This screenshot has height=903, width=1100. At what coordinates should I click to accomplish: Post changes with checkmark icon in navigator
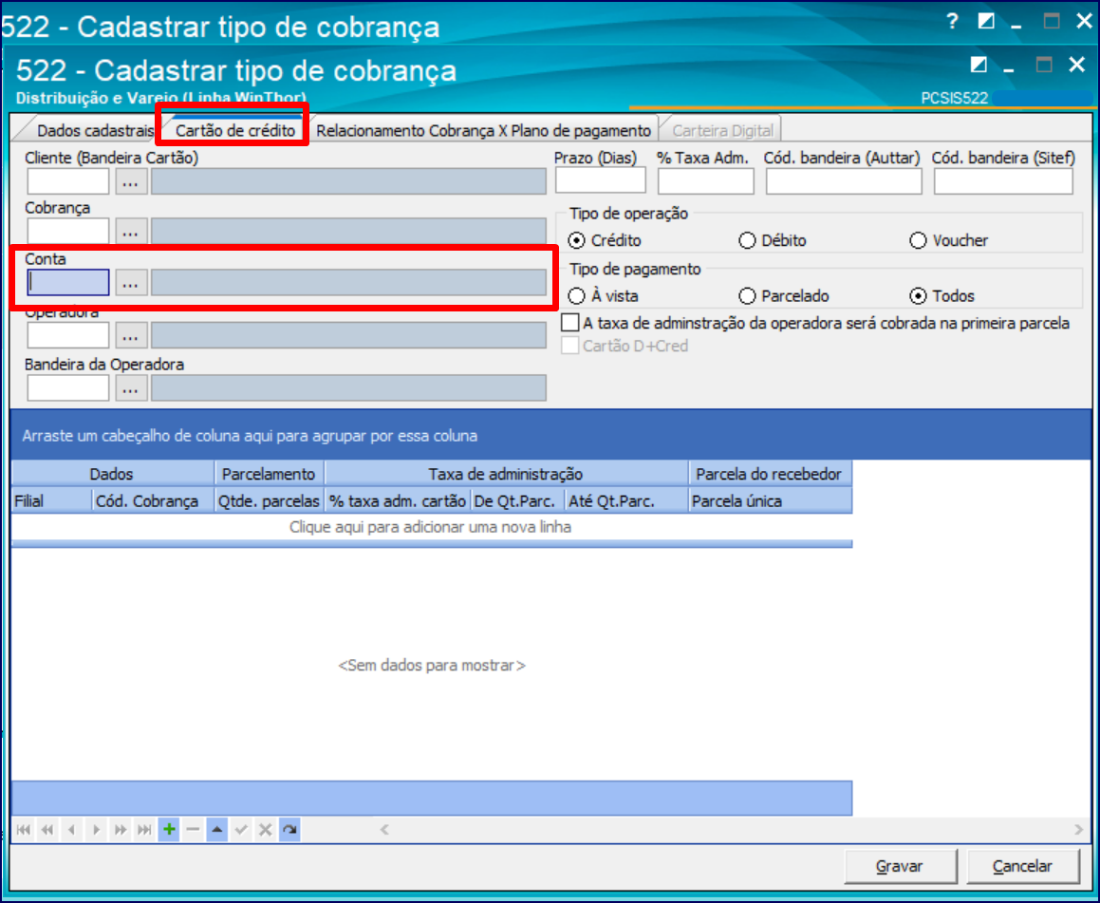coord(241,830)
